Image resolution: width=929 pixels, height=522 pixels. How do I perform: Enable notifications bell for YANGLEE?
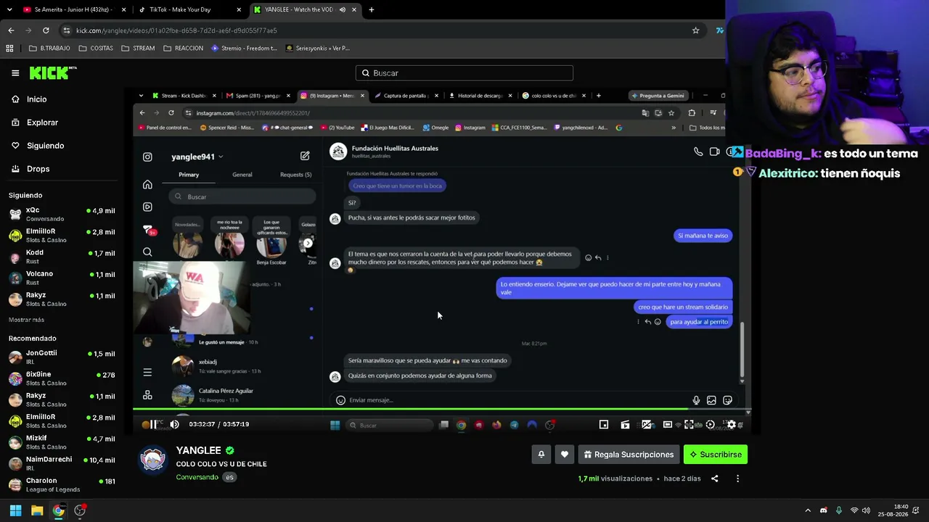[x=541, y=455]
